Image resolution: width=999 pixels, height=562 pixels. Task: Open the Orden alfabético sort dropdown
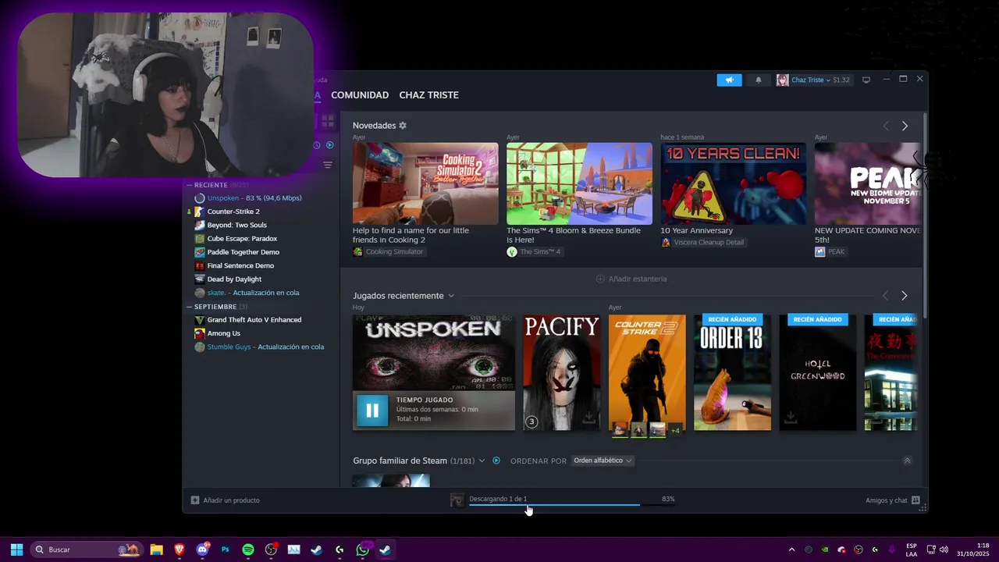(x=603, y=461)
